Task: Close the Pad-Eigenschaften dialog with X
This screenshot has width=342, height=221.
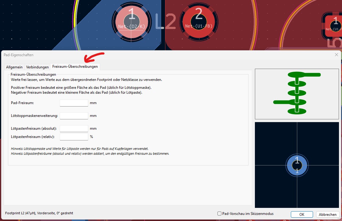Action: tap(336, 55)
